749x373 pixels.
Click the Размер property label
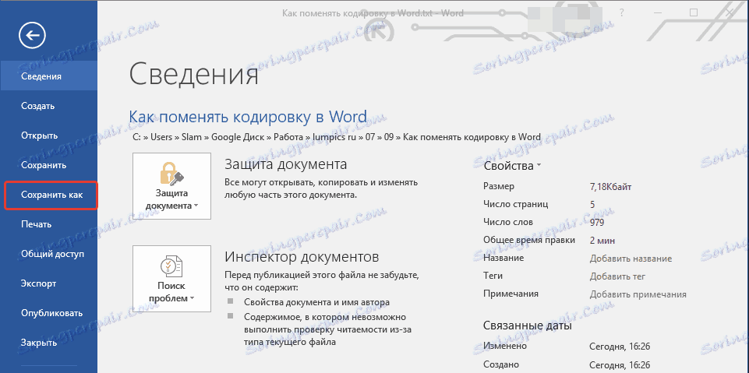(x=499, y=187)
